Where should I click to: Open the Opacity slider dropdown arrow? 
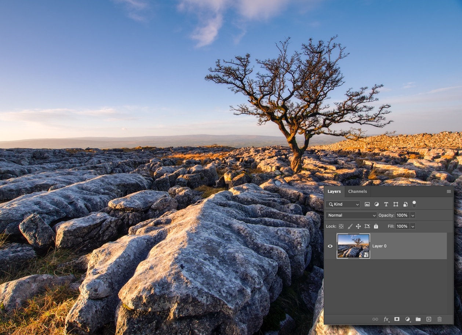(x=413, y=215)
